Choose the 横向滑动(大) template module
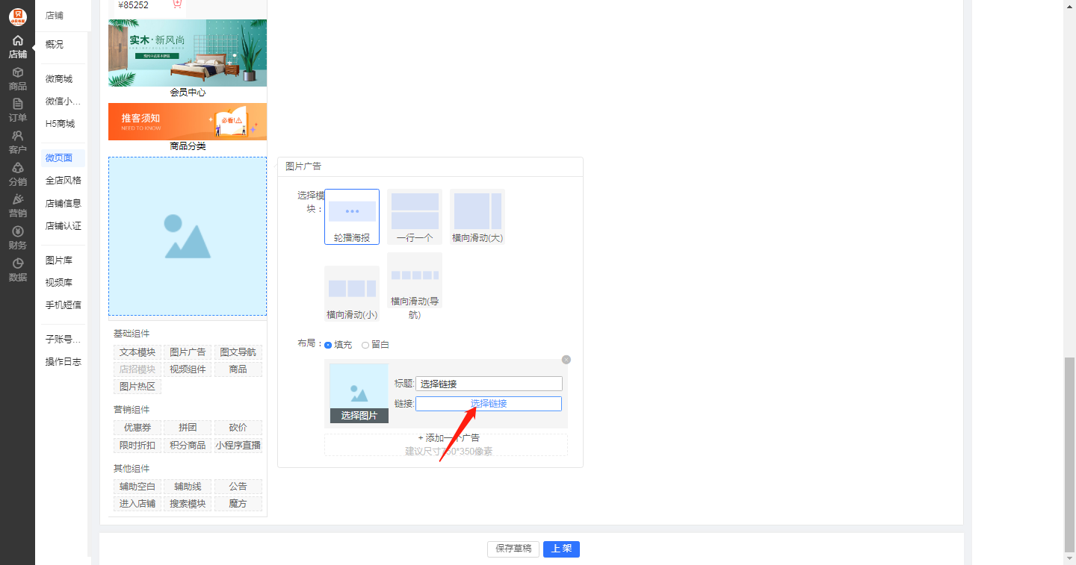The height and width of the screenshot is (565, 1076). 477,216
